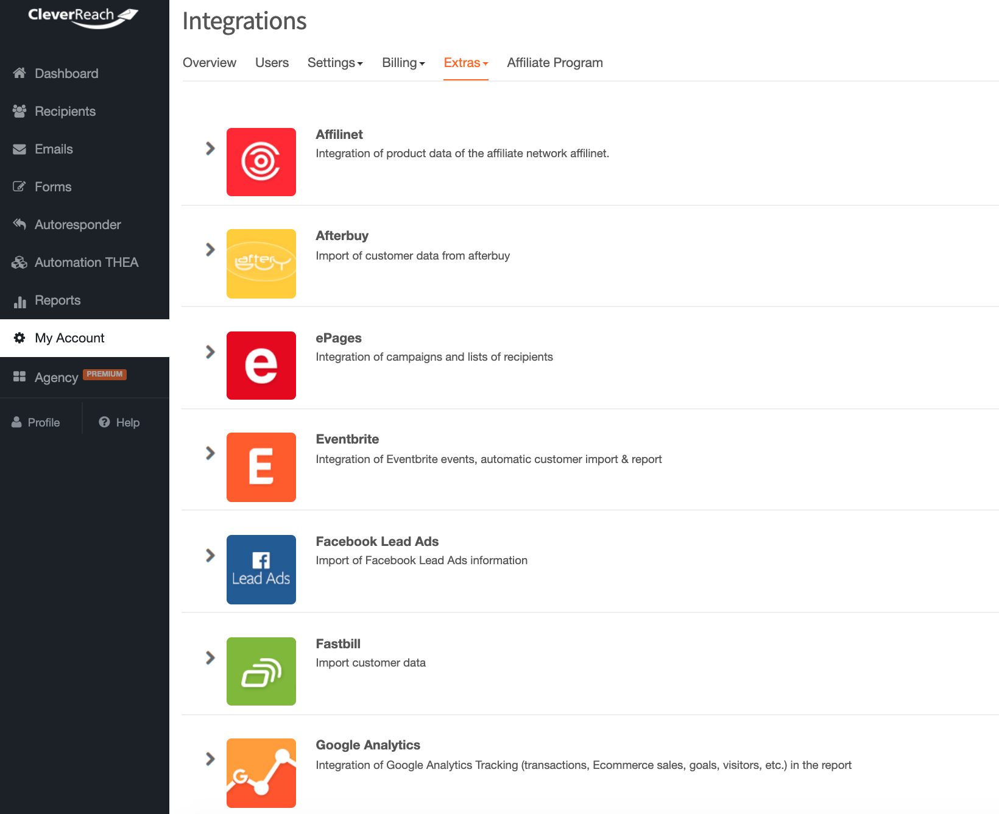Click the ePages red logo tile

click(x=261, y=366)
